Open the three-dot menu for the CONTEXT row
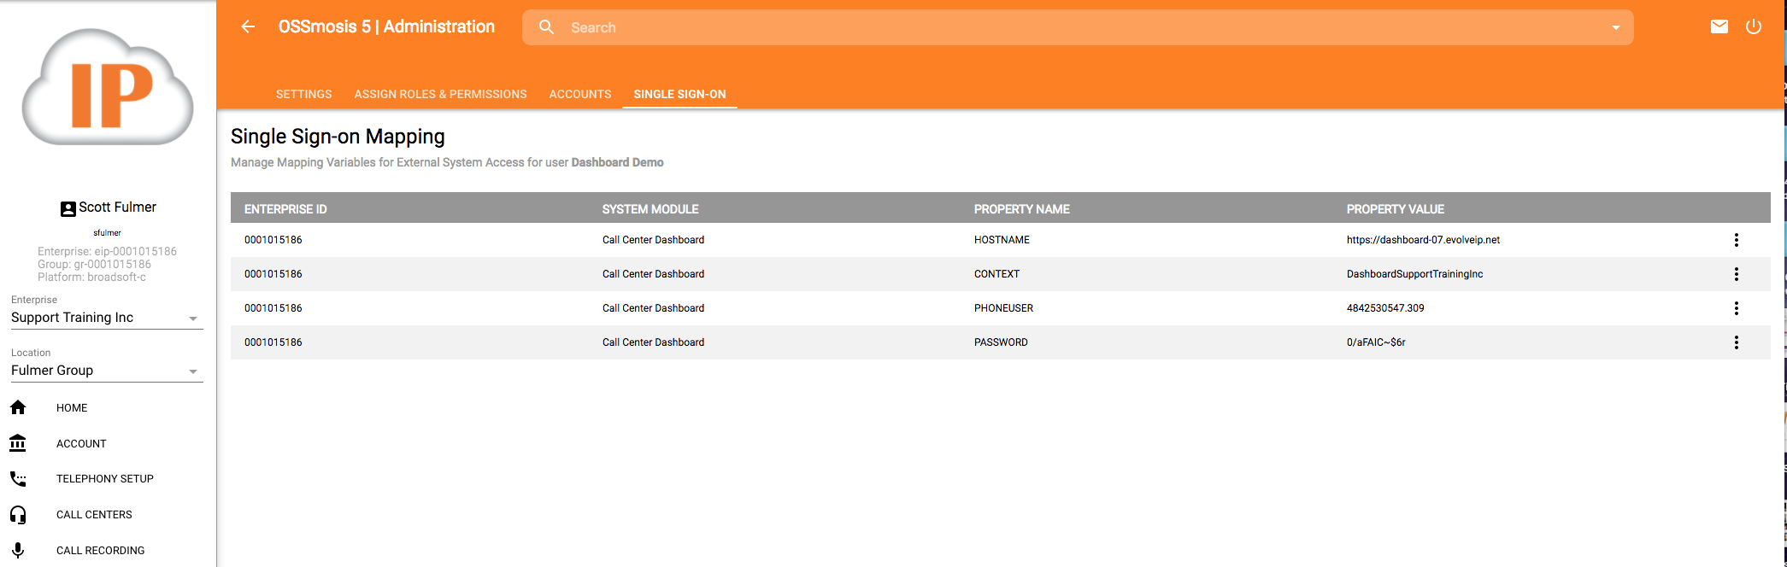The image size is (1787, 567). click(x=1736, y=274)
